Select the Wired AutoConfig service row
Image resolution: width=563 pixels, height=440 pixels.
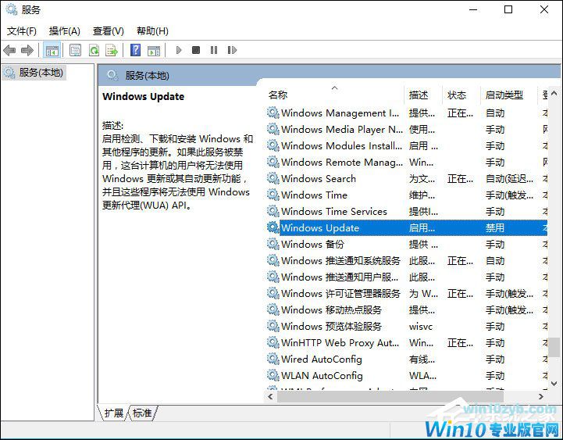(x=407, y=360)
